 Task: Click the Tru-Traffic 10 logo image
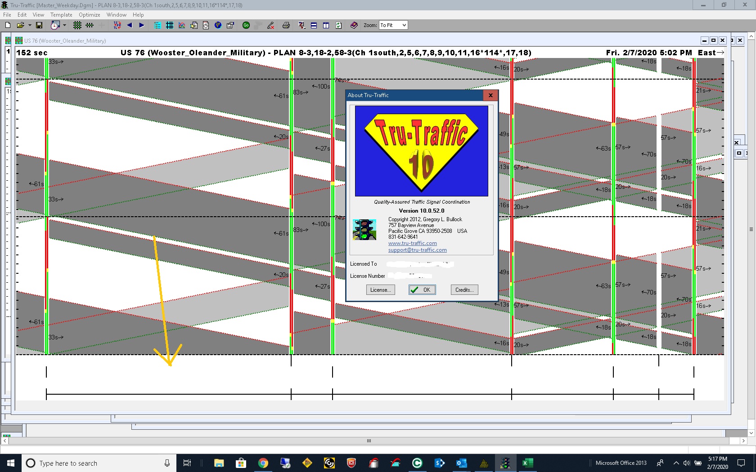[x=422, y=151]
